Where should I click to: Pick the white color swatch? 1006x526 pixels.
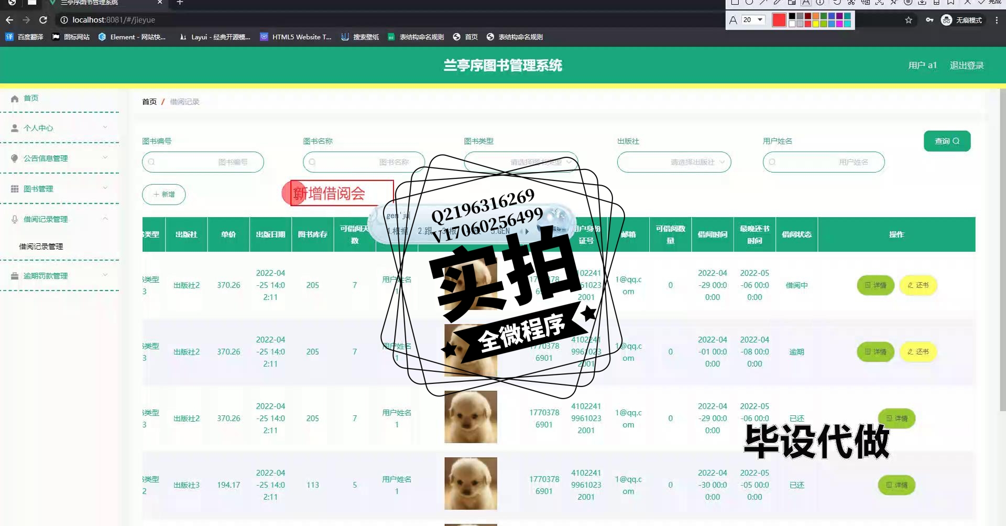pos(792,24)
